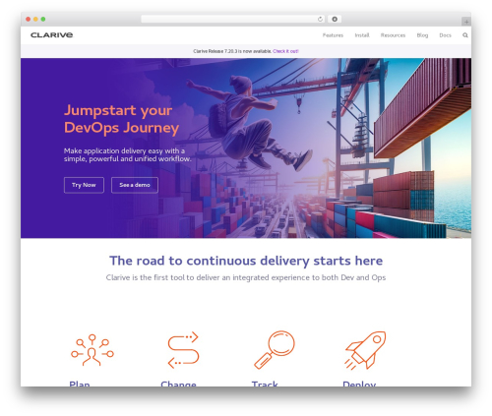
Task: Open the Docs link in navigation
Action: click(x=445, y=35)
